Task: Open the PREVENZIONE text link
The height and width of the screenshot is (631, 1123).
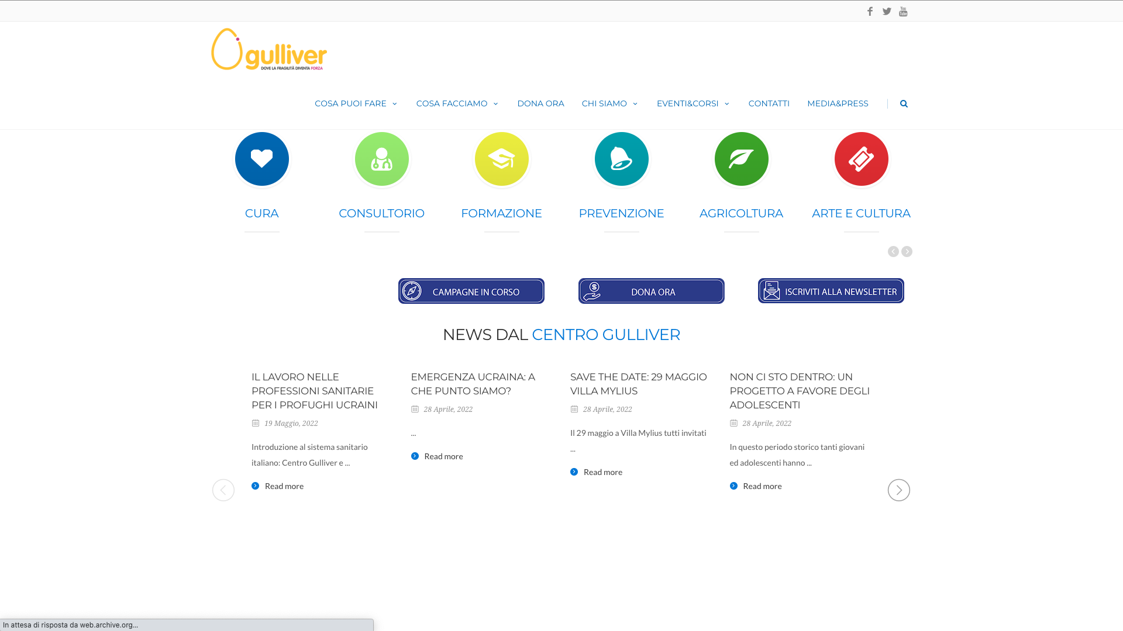Action: (x=622, y=213)
